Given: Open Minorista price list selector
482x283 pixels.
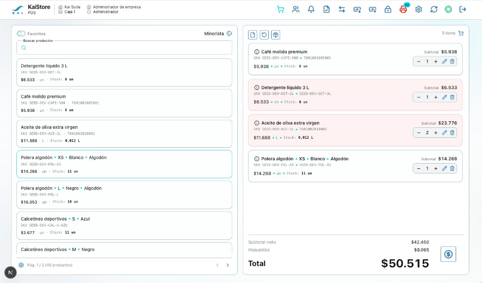Looking at the screenshot, I should (218, 33).
